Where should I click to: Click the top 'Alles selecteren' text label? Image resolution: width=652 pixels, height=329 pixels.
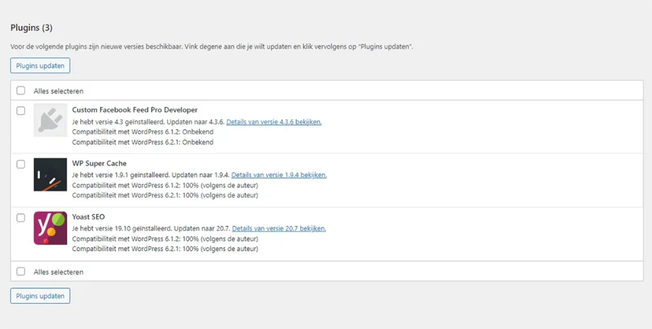(x=59, y=91)
